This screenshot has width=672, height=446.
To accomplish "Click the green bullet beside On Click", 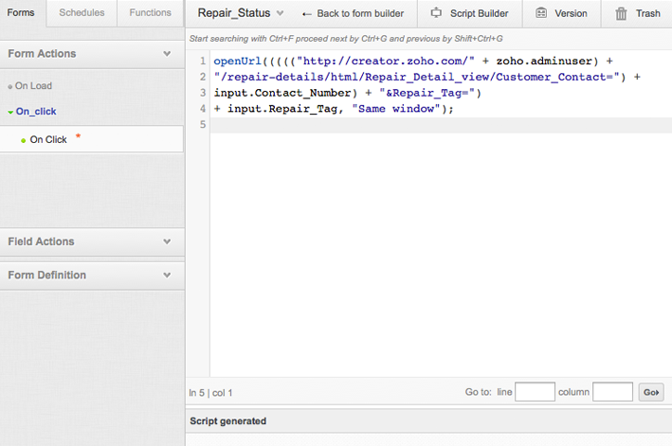I will tap(23, 140).
